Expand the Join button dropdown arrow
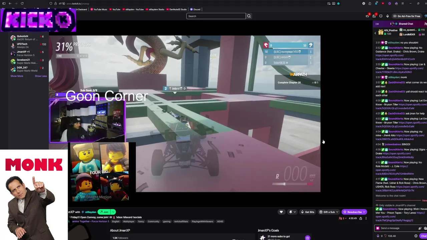Image resolution: width=427 pixels, height=240 pixels. (x=113, y=212)
